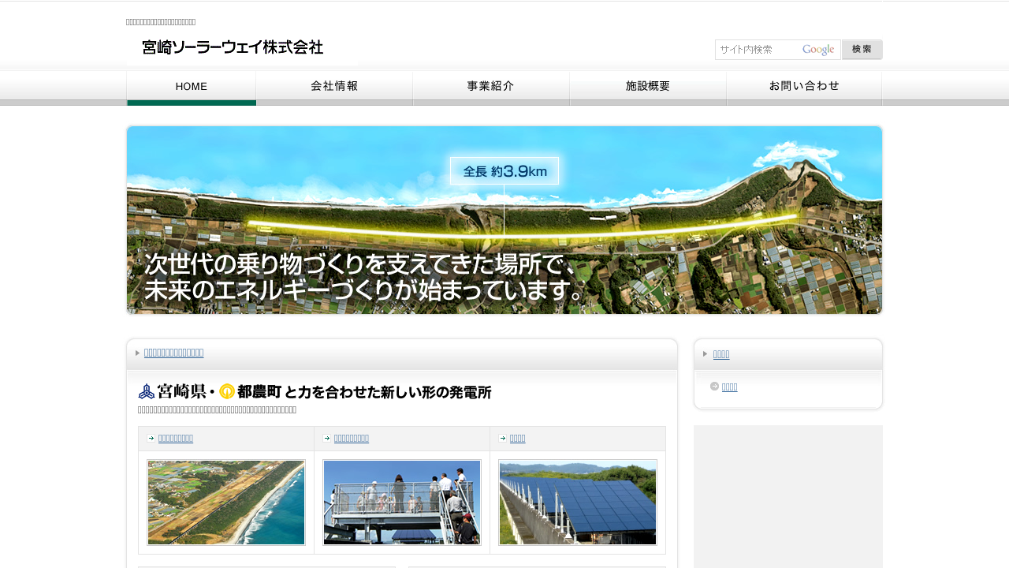Click the yellow 都農町 town emblem icon
This screenshot has height=568, width=1009.
coord(227,391)
